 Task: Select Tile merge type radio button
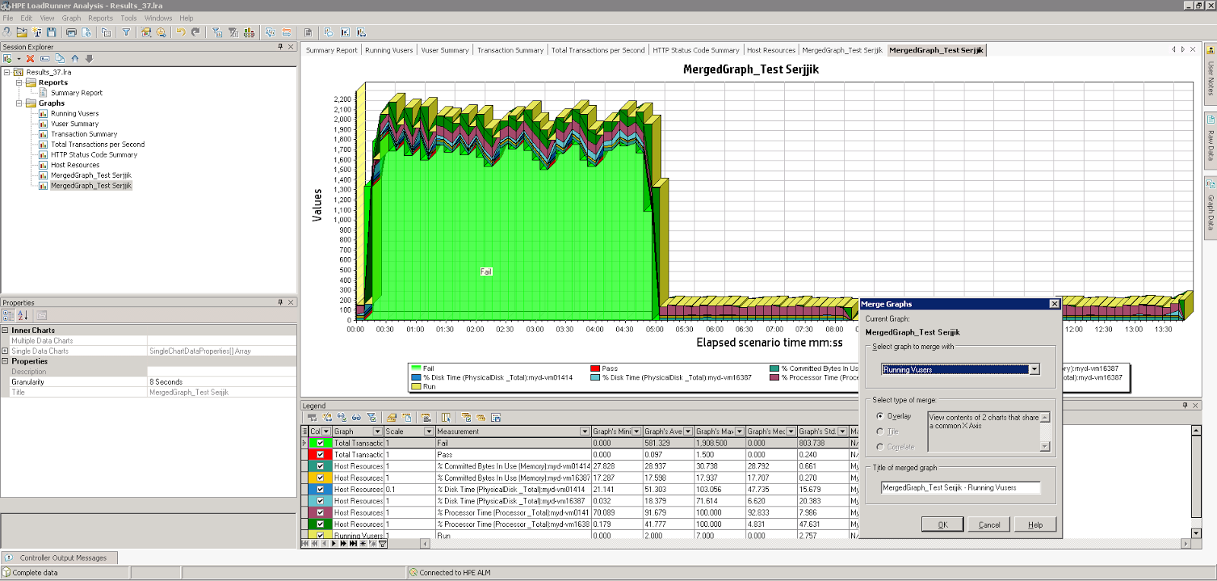(880, 431)
